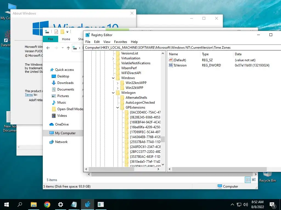Viewport: 281px width, 210px height.
Task: Open File tab in File Explorer
Action: pyautogui.click(x=50, y=39)
